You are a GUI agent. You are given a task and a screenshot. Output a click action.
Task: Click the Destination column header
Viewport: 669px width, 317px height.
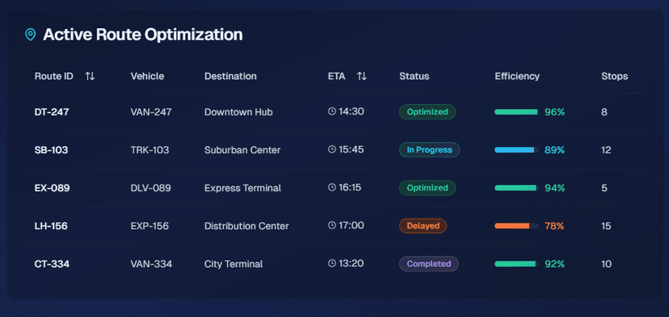[230, 77]
